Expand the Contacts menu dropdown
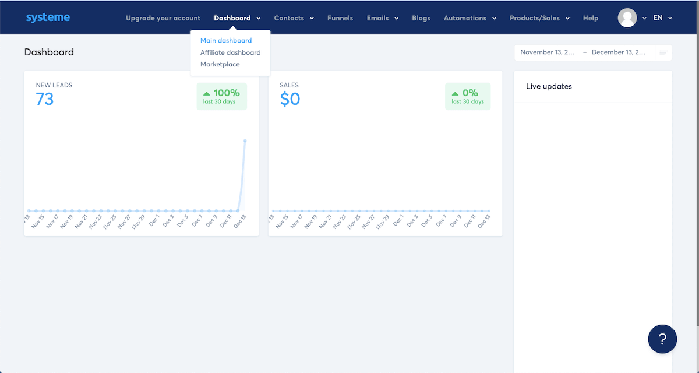The width and height of the screenshot is (699, 373). 294,18
